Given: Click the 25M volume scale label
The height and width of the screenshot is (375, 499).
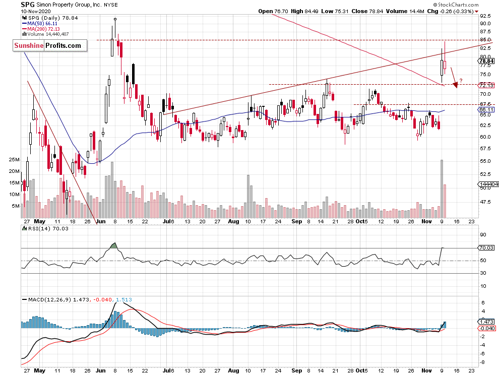Looking at the screenshot, I should tap(14, 159).
